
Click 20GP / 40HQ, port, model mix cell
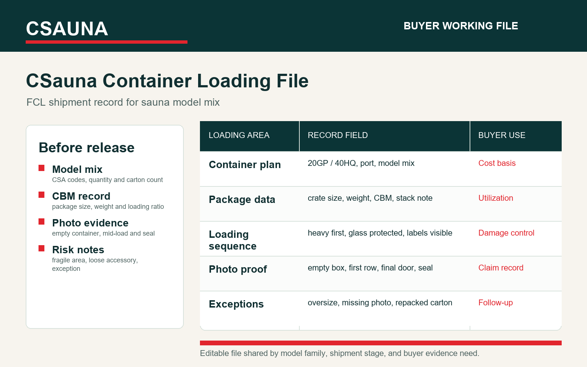(361, 163)
